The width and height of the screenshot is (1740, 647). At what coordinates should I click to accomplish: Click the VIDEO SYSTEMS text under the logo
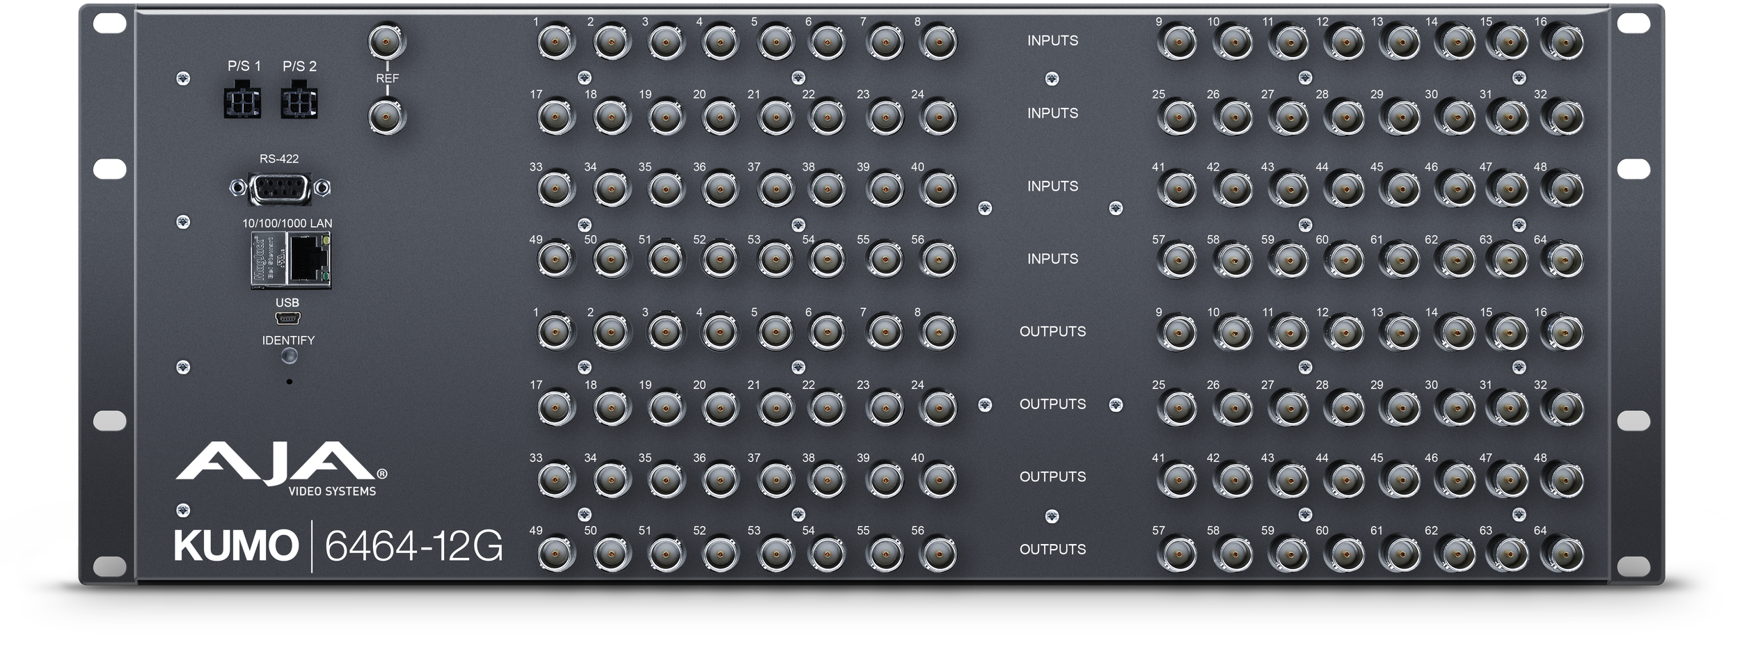click(332, 491)
